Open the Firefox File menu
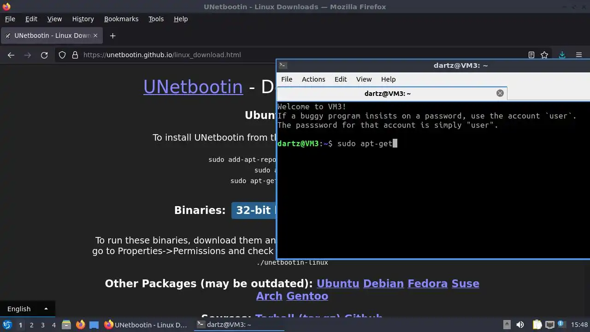The image size is (590, 332). tap(10, 19)
